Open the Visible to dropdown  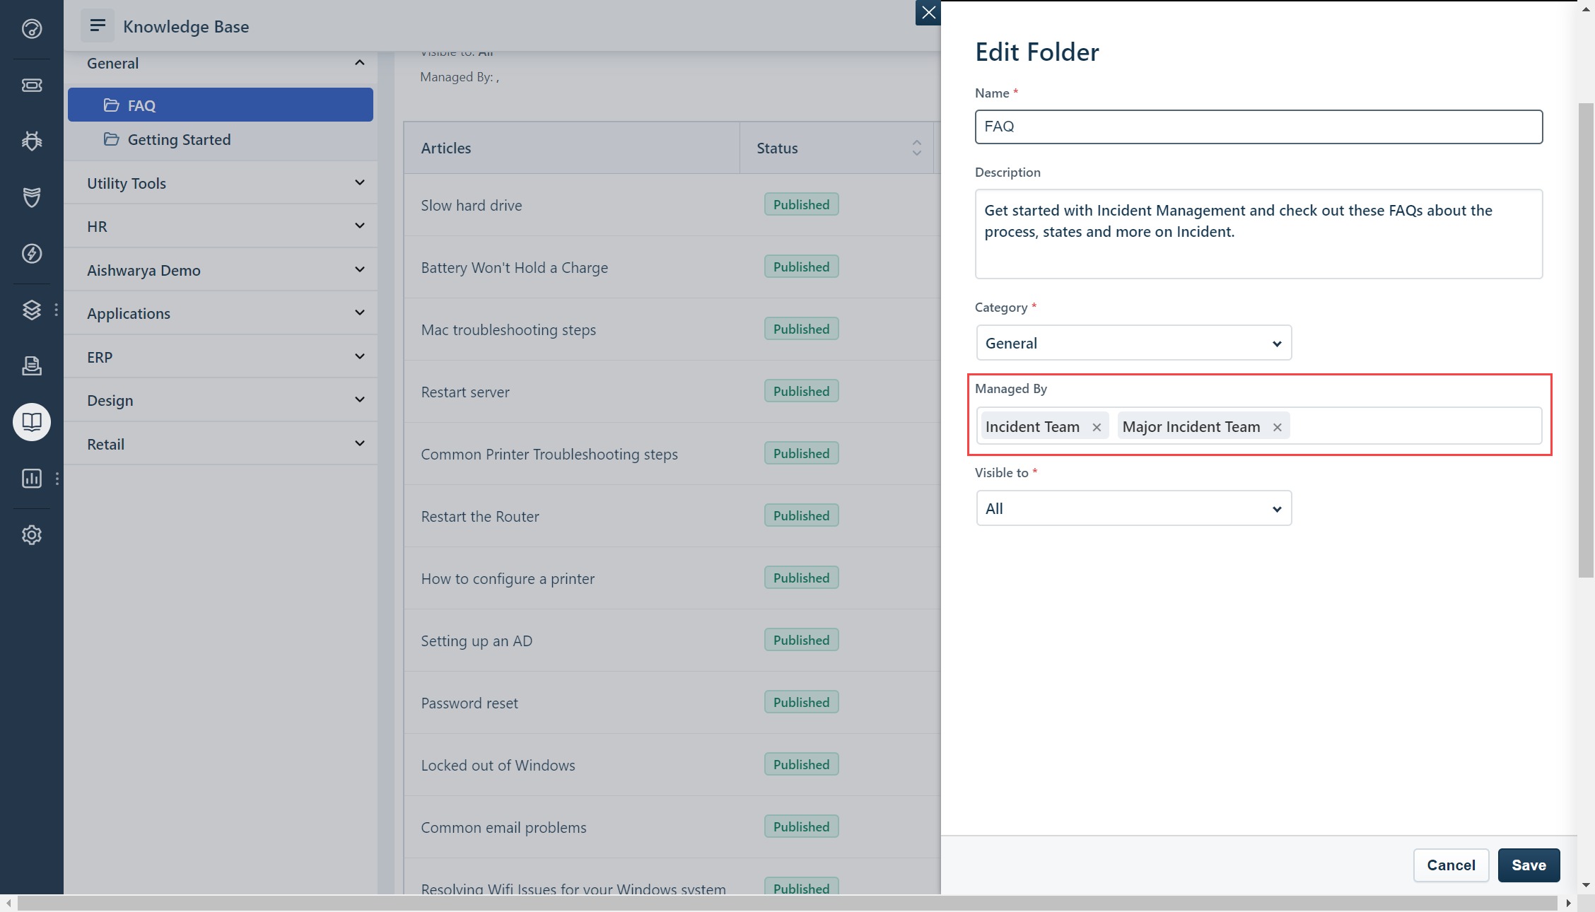(x=1133, y=508)
